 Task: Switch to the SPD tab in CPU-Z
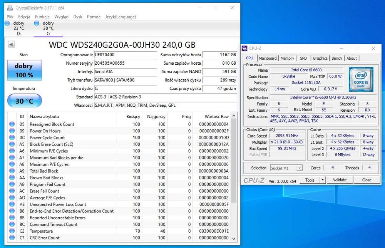tap(303, 58)
